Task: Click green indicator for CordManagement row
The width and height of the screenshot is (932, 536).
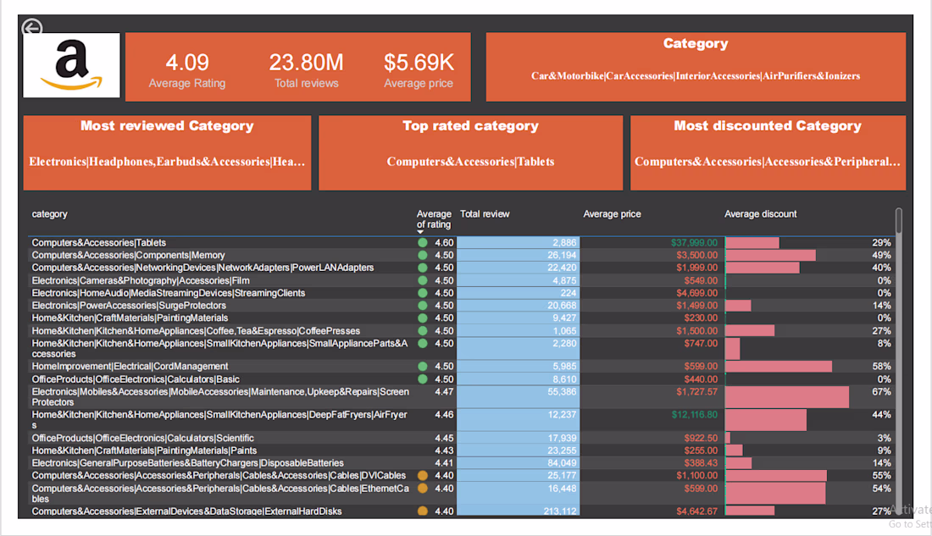Action: coord(423,366)
